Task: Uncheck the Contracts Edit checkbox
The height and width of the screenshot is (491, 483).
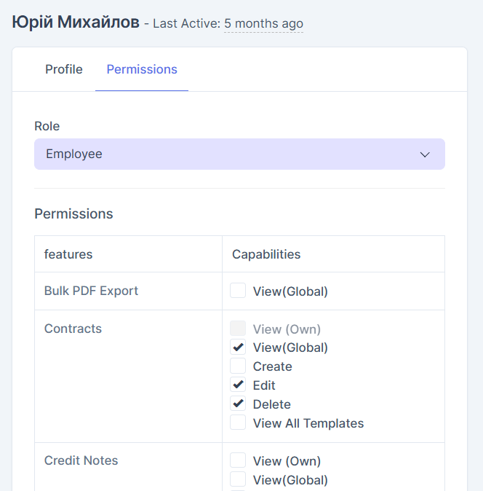Action: point(238,385)
